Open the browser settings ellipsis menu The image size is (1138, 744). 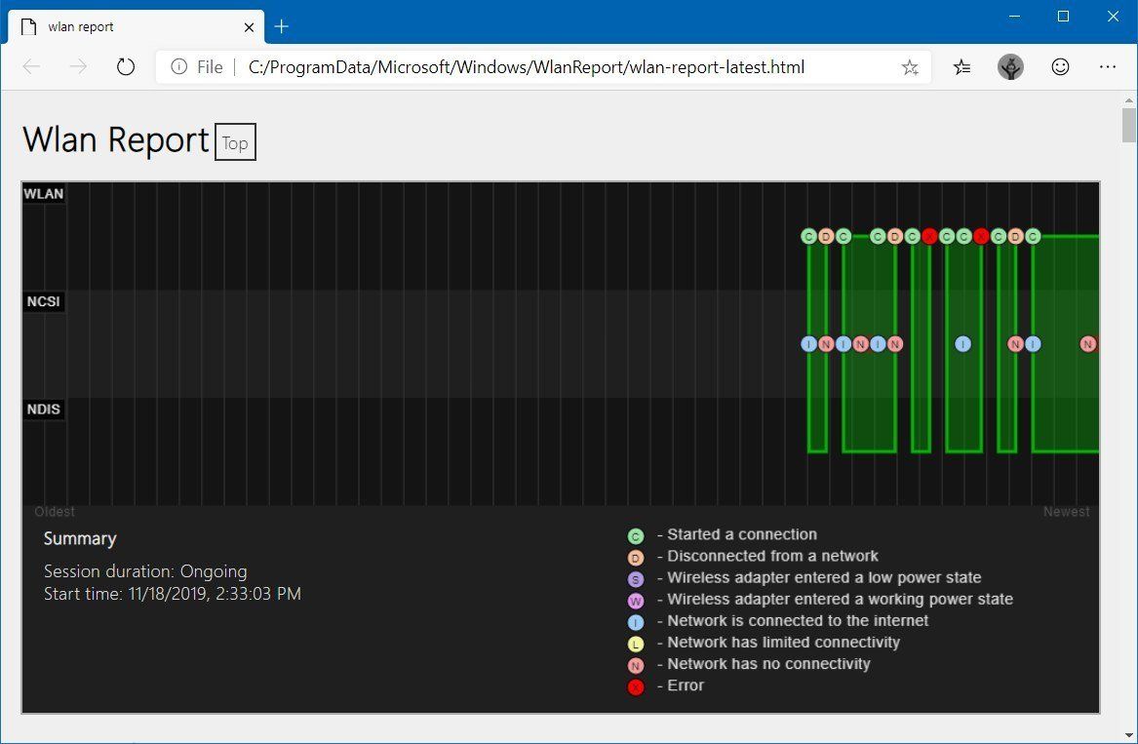pos(1107,66)
